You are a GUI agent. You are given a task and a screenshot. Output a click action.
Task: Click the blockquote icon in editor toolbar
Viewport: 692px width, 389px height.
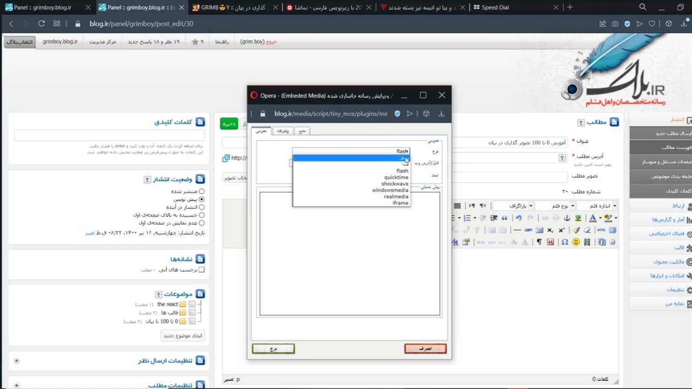(504, 218)
